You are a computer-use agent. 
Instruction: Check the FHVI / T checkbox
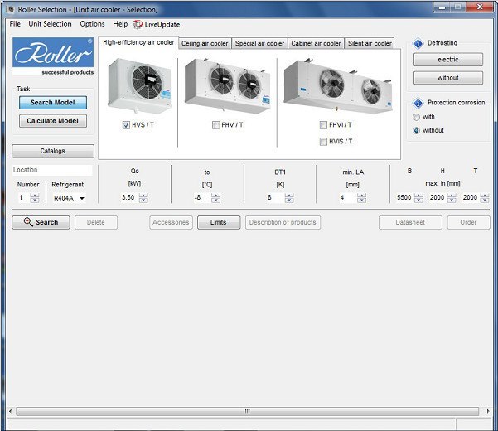pyautogui.click(x=323, y=125)
